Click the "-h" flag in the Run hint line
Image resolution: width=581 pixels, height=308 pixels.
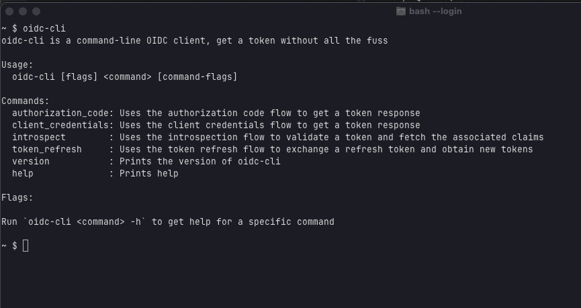pos(136,221)
